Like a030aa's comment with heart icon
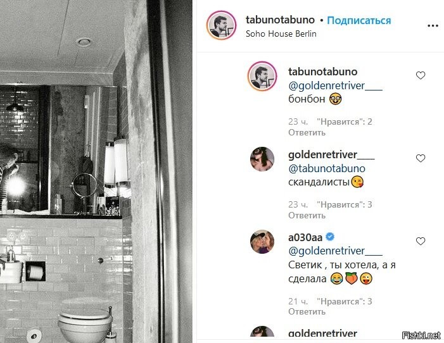 pos(421,241)
